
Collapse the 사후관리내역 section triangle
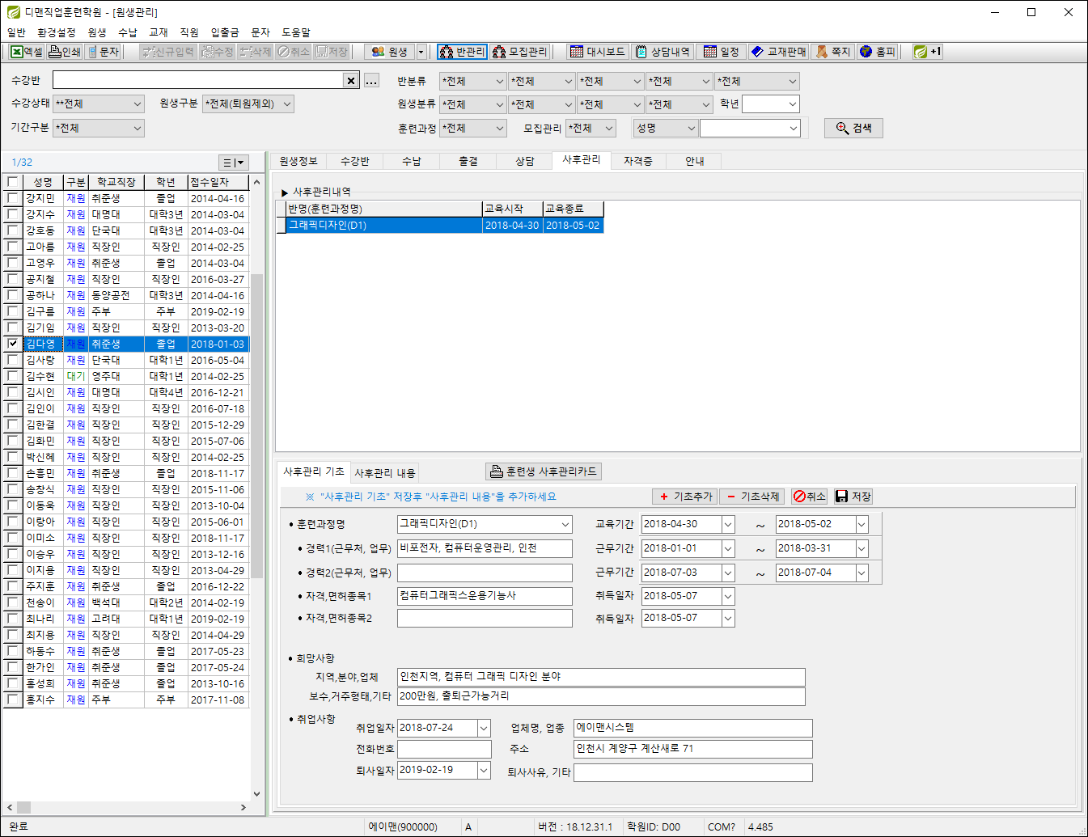284,192
